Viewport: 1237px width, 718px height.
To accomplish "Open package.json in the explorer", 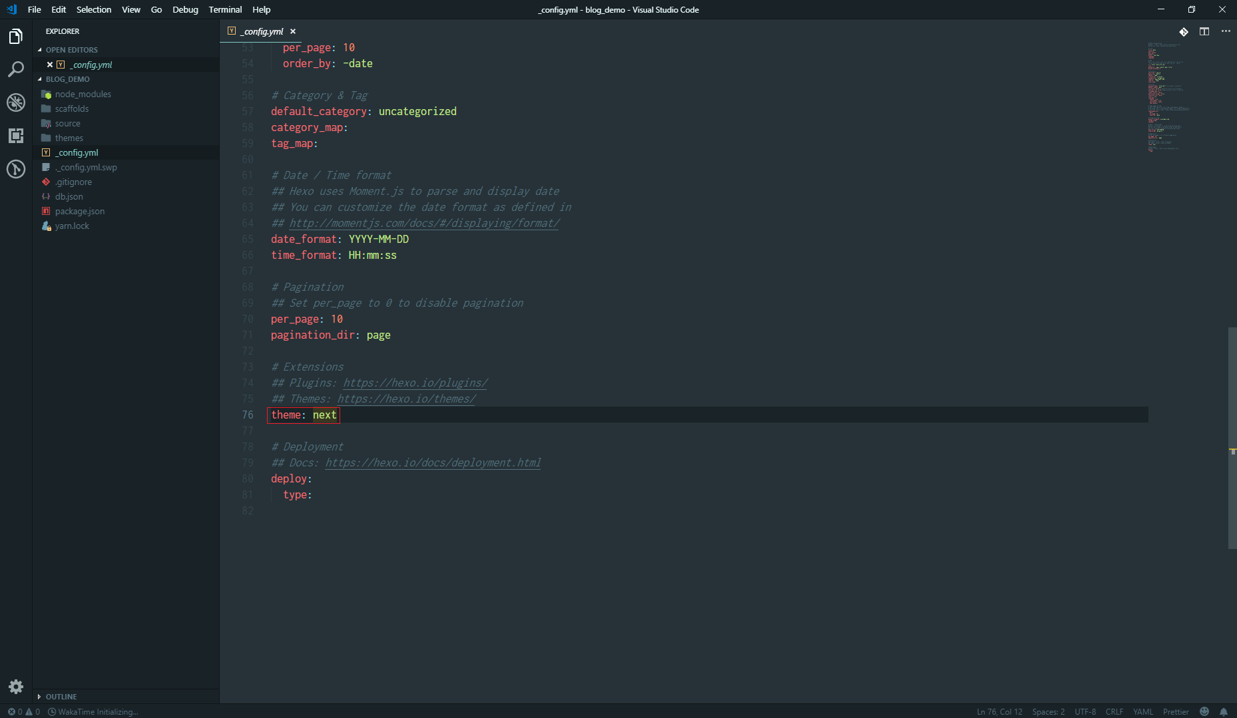I will pos(79,211).
